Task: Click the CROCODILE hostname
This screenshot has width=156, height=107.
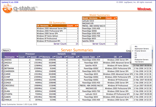Action: click(x=9, y=86)
